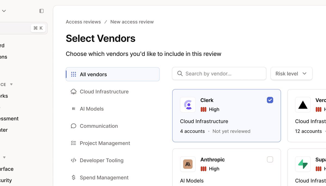Go back to Access reviews breadcrumb
326x186 pixels.
[x=83, y=22]
